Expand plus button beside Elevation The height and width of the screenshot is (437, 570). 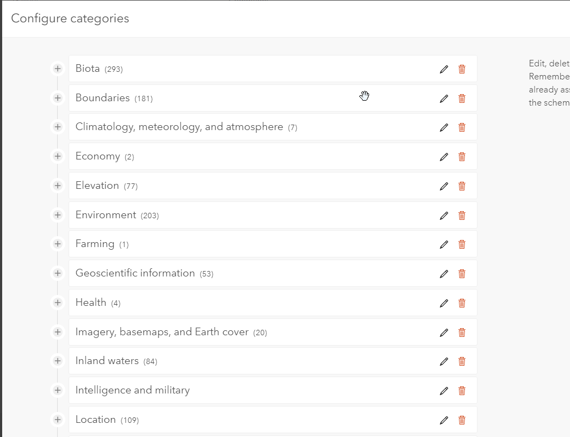pyautogui.click(x=58, y=185)
